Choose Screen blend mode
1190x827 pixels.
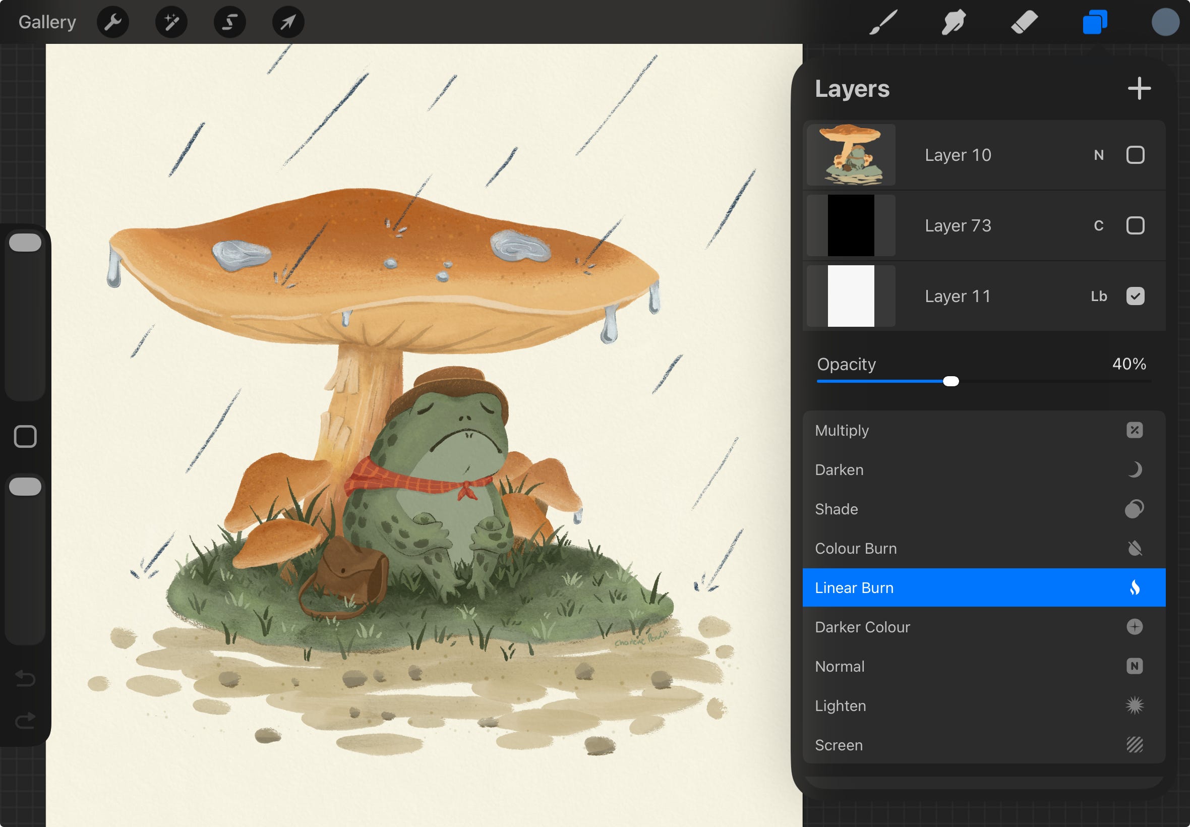click(983, 745)
